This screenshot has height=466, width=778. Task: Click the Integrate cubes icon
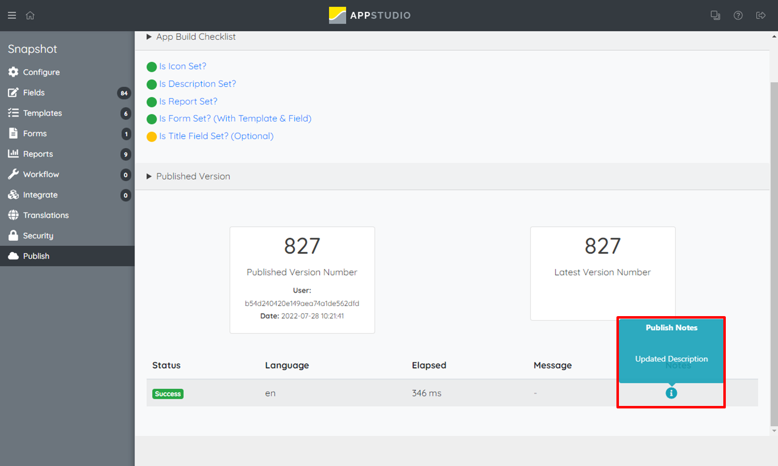click(13, 195)
